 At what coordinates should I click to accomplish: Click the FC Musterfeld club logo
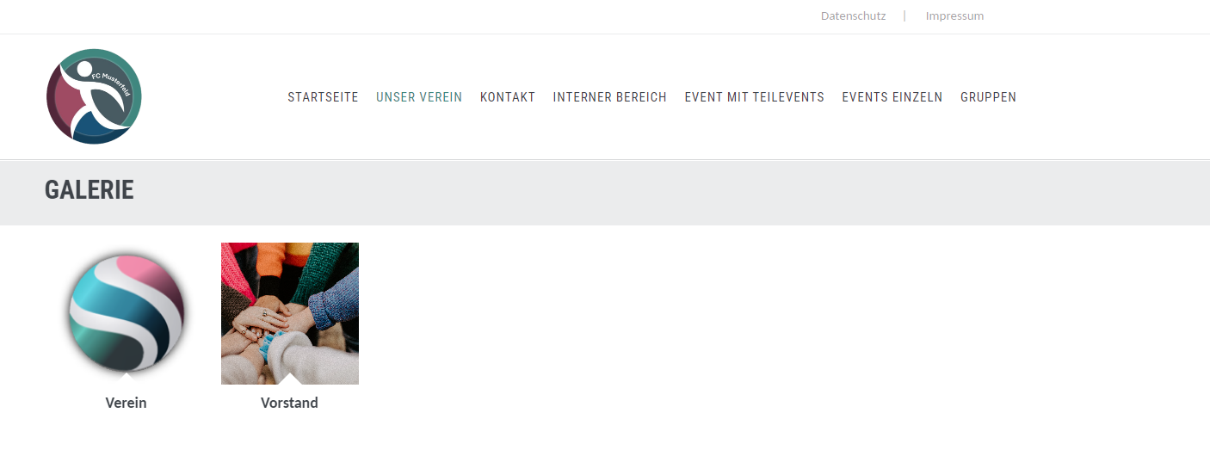(94, 96)
